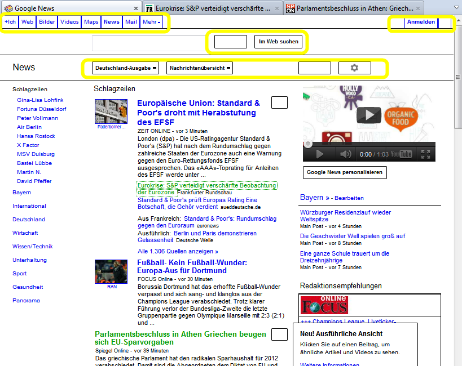Open the International section
This screenshot has height=366, width=462.
click(29, 206)
